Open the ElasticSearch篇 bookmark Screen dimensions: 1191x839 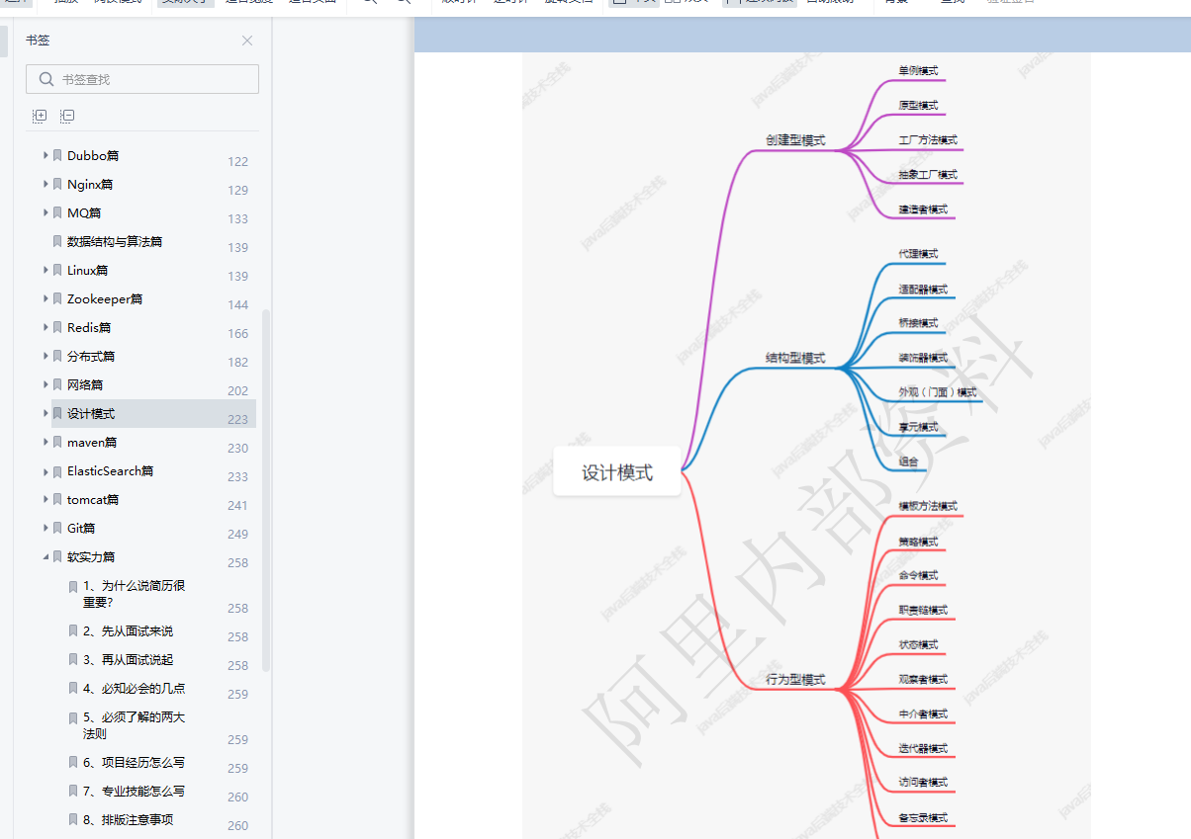tap(111, 471)
